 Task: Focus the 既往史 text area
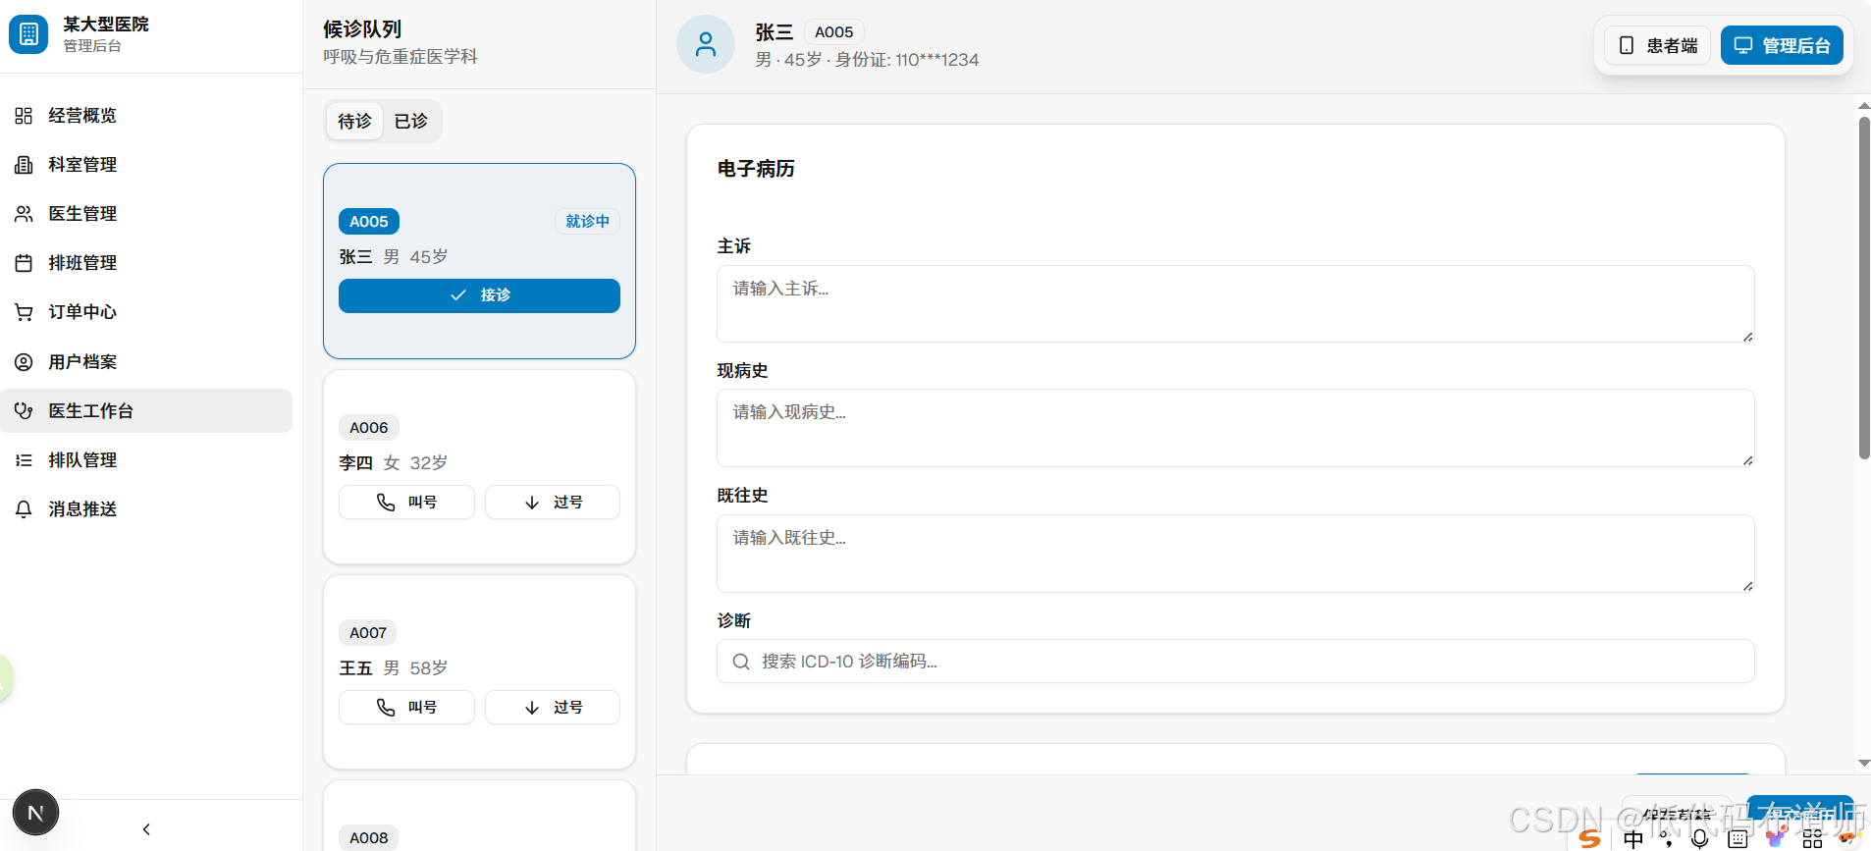tap(1235, 554)
